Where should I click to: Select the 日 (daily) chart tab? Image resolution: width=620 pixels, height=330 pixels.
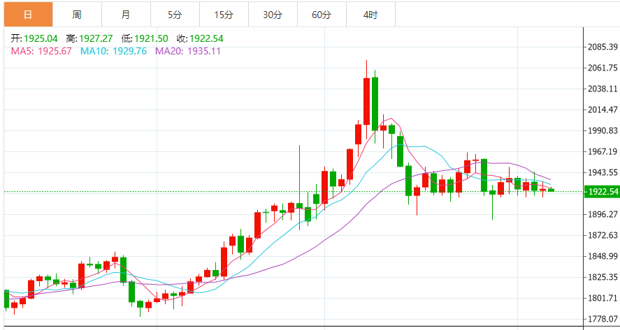[x=27, y=14]
